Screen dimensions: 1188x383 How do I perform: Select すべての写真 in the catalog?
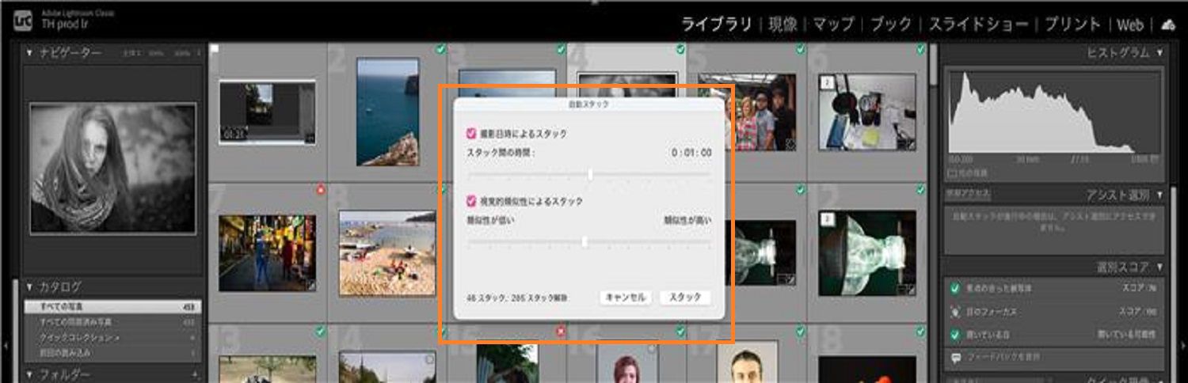(x=112, y=306)
